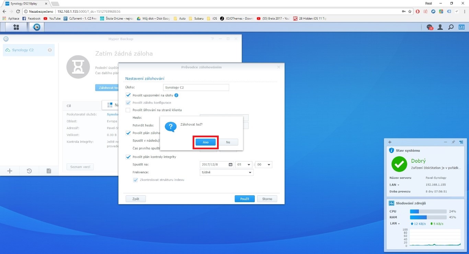
Task: Open Aplikace apps shortcut
Action: (x=11, y=19)
